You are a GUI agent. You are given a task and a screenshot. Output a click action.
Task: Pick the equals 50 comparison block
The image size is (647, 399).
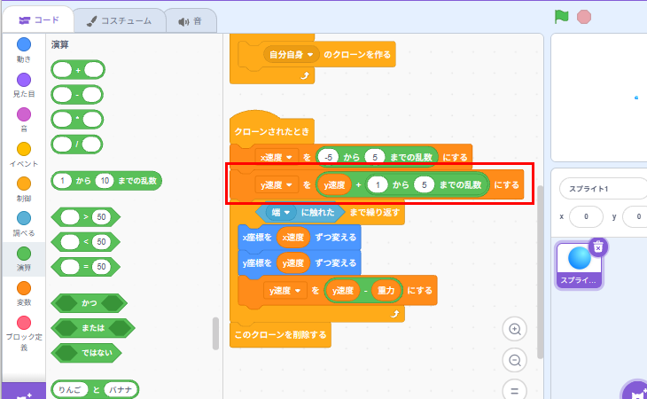pos(85,267)
